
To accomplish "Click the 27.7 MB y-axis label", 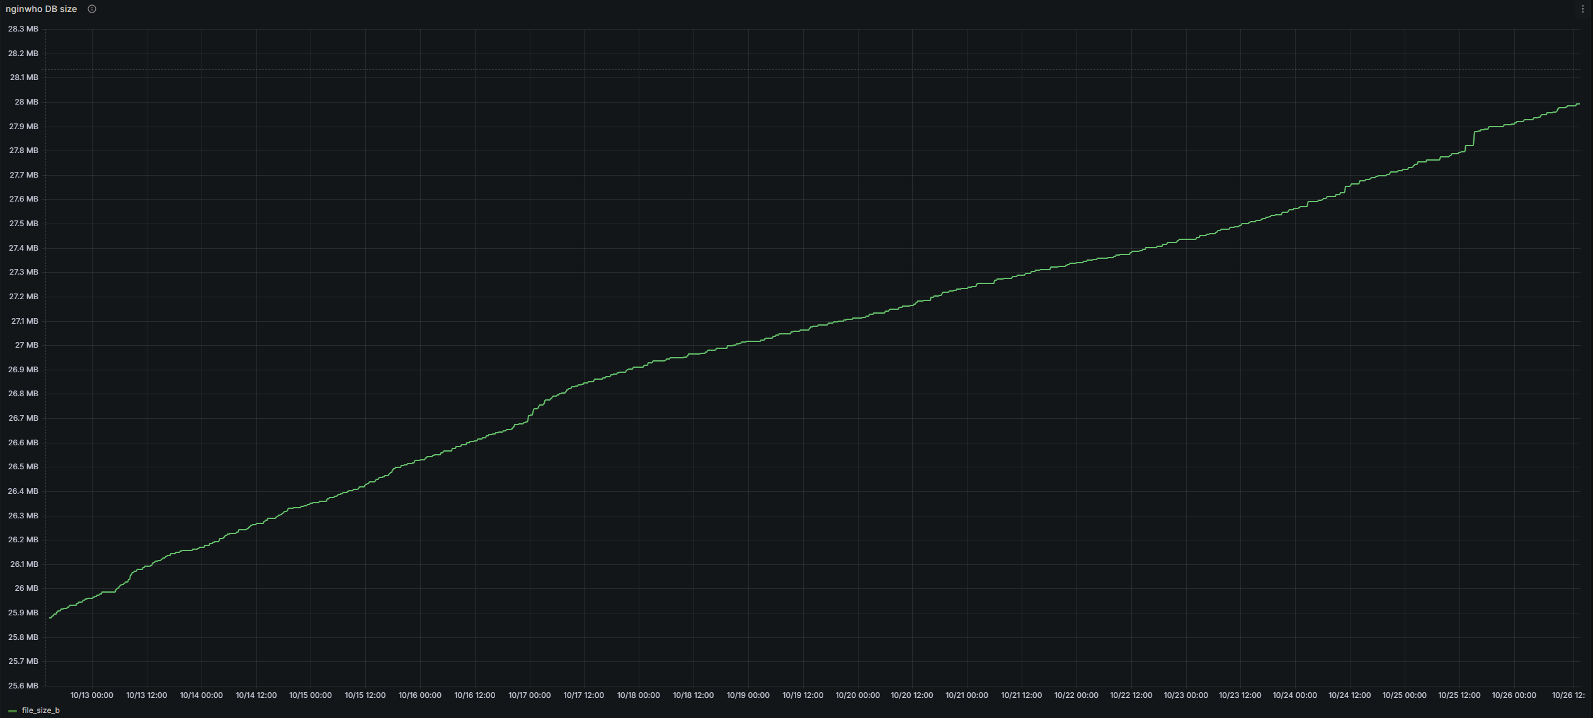I will click(x=23, y=175).
